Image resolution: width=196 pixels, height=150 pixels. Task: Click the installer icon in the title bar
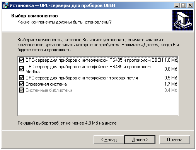[x=5, y=5]
